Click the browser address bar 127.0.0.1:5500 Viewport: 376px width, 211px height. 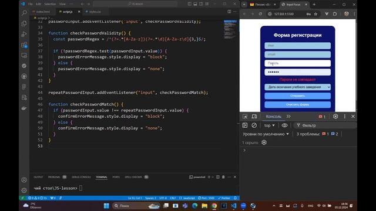[284, 14]
